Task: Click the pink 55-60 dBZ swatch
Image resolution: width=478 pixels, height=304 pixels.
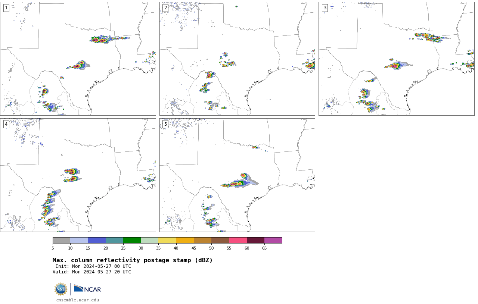Action: (238, 241)
